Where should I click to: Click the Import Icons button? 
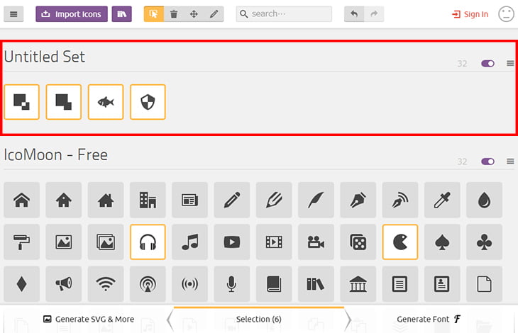[72, 14]
